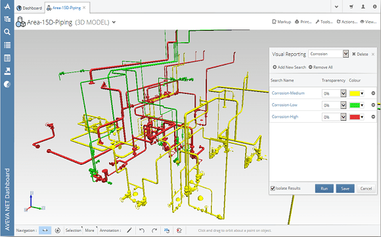The height and width of the screenshot is (237, 381).
Task: Open the Actions menu
Action: [x=347, y=22]
